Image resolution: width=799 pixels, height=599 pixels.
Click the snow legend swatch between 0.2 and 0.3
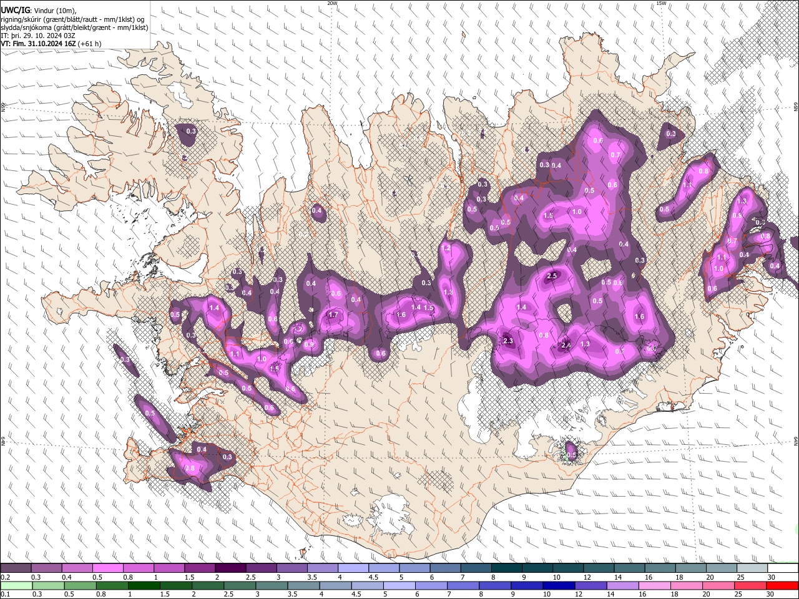[16, 568]
